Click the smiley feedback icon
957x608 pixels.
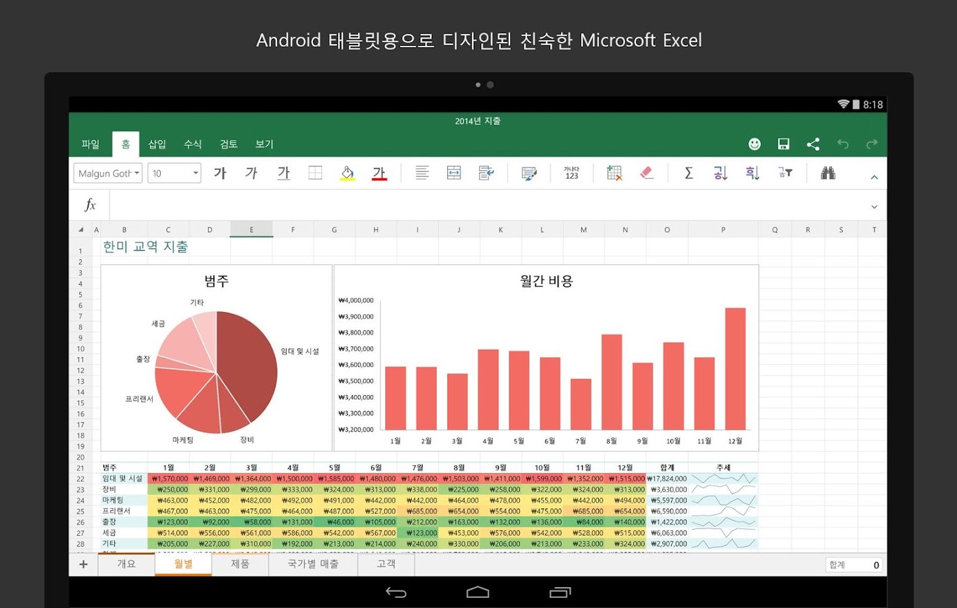tap(754, 144)
